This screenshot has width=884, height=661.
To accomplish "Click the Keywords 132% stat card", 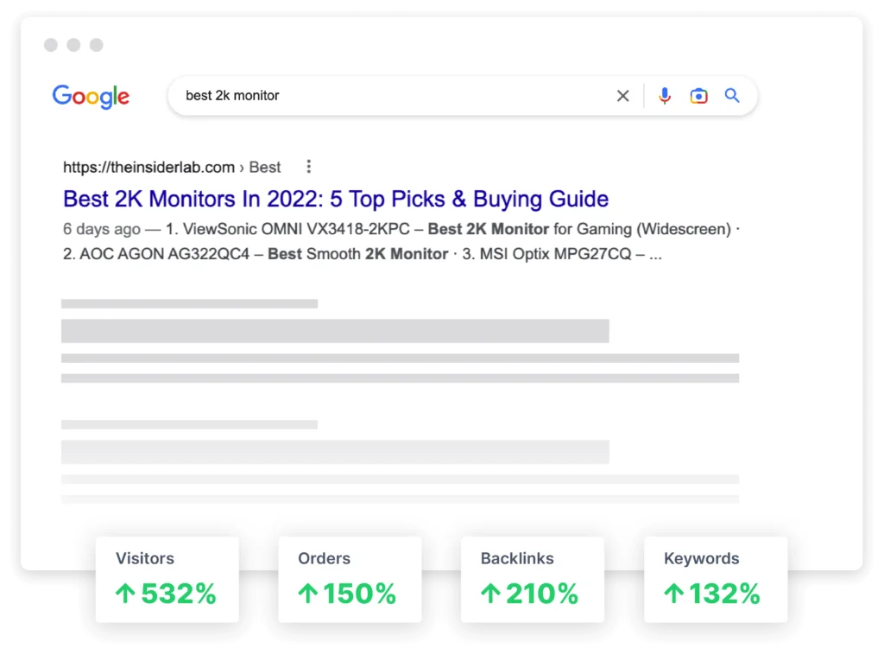I will [716, 580].
